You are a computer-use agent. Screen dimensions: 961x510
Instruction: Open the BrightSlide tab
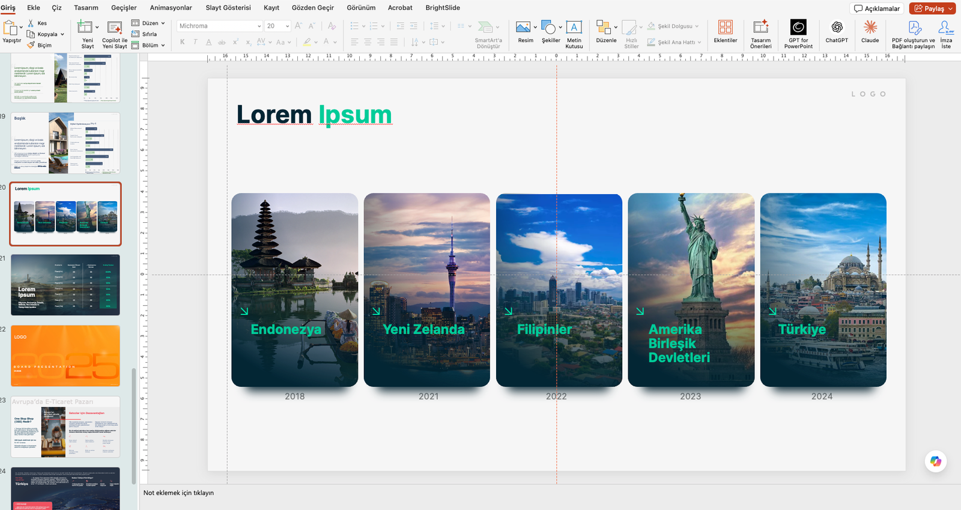click(x=443, y=8)
